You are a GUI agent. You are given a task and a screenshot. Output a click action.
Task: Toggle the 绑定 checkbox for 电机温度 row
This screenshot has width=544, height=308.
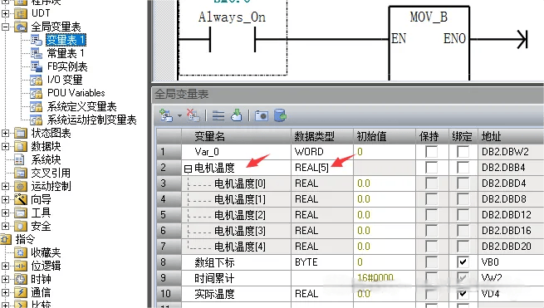click(463, 168)
